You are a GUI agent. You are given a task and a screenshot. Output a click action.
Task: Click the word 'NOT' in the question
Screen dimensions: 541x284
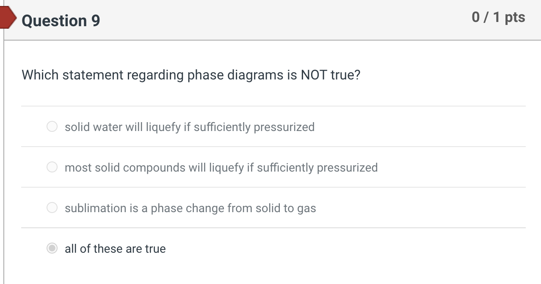[x=314, y=75]
